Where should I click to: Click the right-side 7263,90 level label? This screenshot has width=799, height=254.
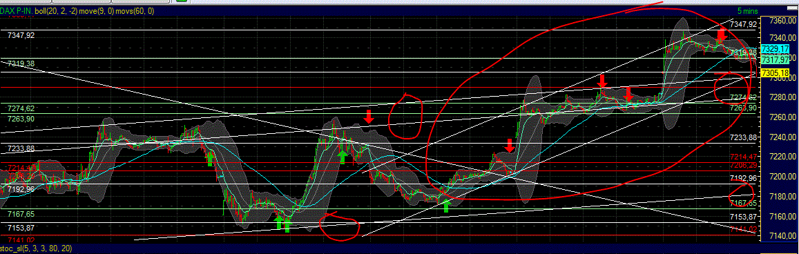pyautogui.click(x=744, y=108)
